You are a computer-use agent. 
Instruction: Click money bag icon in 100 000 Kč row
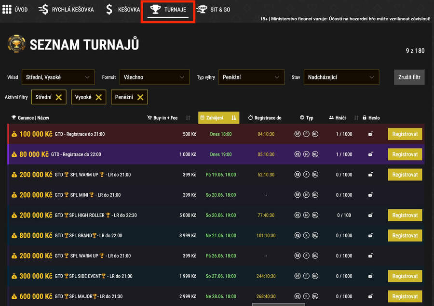[14, 134]
